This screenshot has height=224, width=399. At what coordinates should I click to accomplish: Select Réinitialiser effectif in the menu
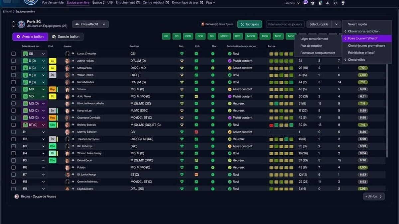click(367, 52)
